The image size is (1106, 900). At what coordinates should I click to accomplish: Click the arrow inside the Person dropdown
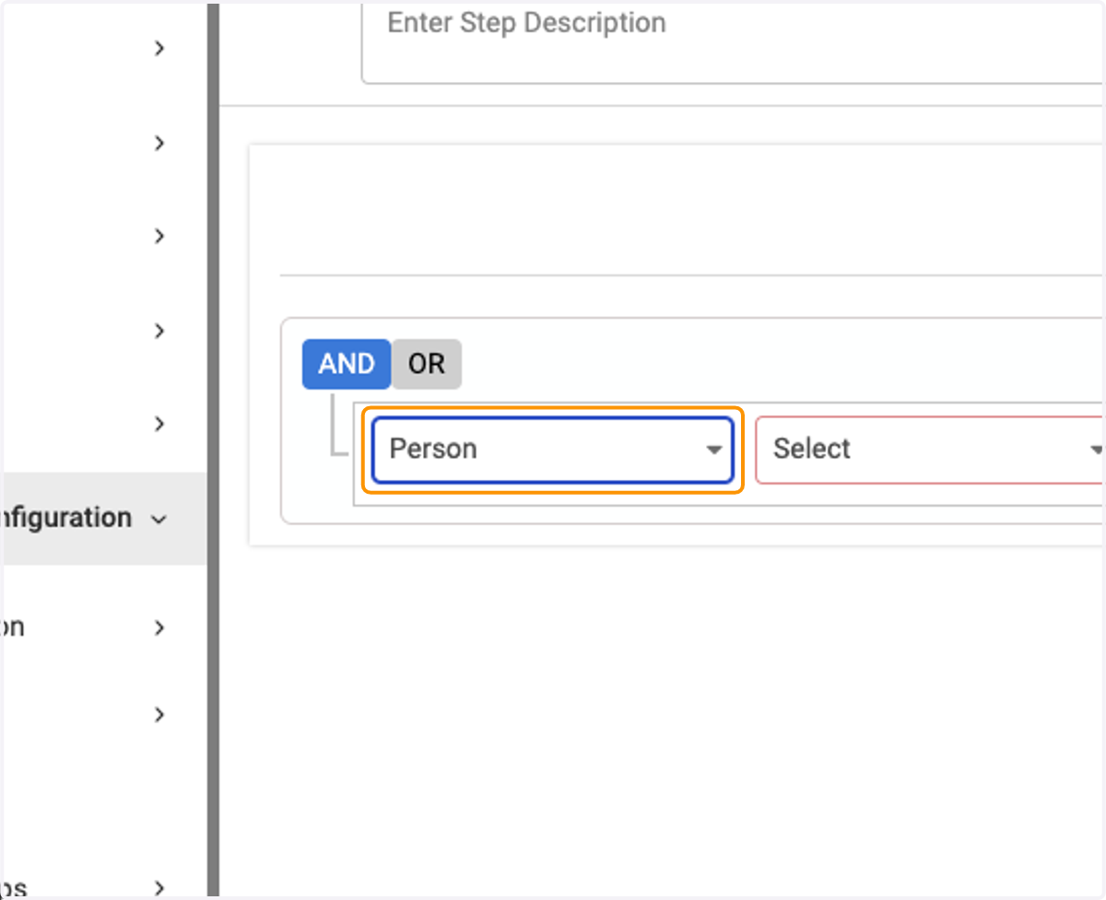point(712,450)
